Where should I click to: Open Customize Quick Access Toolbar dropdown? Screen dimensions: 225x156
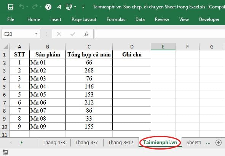(83, 7)
